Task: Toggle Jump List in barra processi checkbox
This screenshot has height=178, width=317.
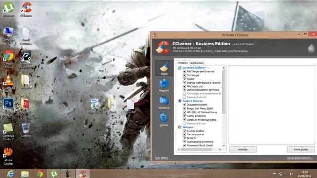Action: [184, 120]
